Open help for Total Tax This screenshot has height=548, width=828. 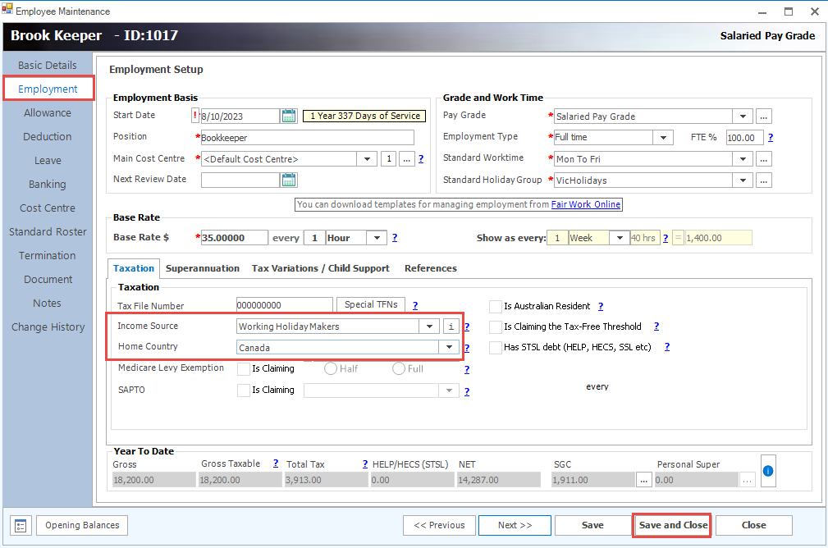365,464
